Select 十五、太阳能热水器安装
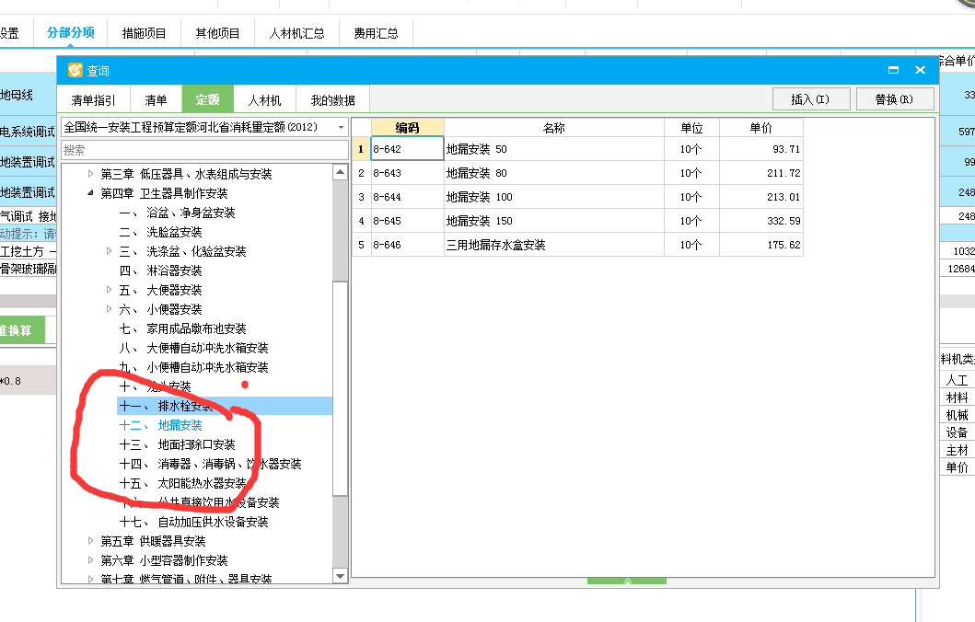The height and width of the screenshot is (622, 975). (x=183, y=483)
